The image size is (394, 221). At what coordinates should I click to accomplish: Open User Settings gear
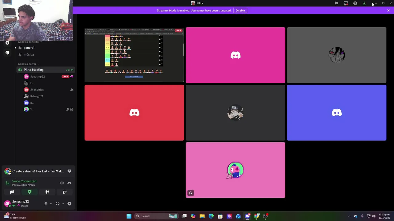pos(69,204)
